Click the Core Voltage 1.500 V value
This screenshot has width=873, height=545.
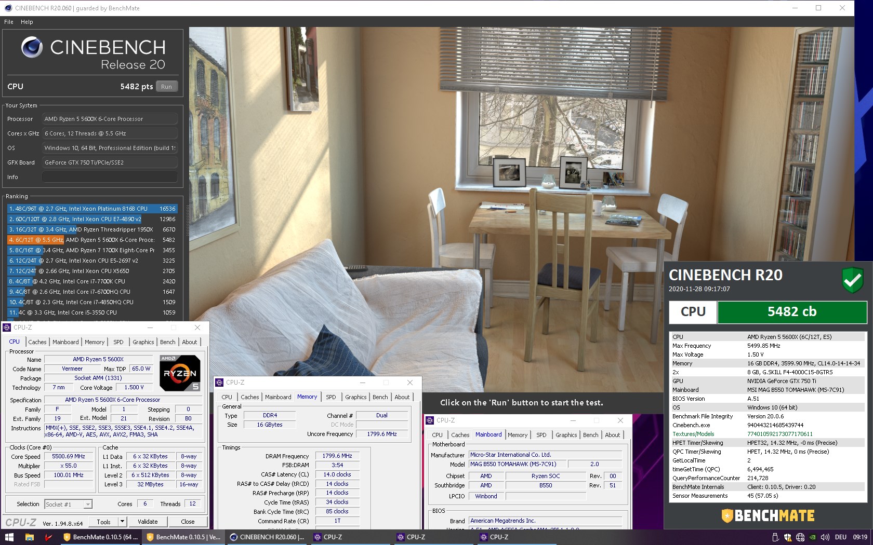(134, 387)
